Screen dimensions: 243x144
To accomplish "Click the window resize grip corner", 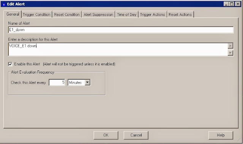I will [240, 141].
